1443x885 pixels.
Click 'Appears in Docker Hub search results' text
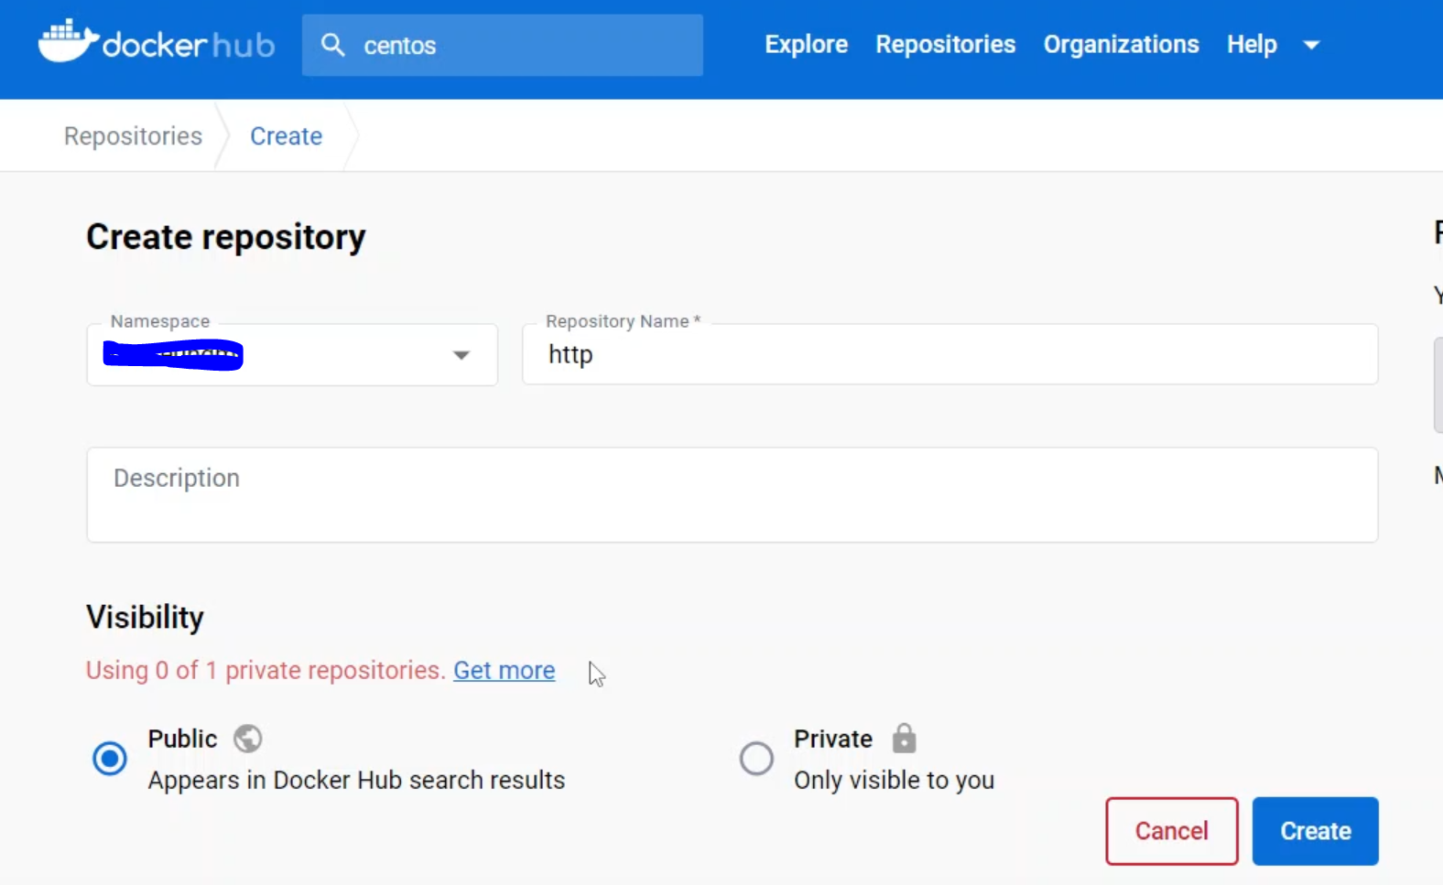tap(357, 780)
